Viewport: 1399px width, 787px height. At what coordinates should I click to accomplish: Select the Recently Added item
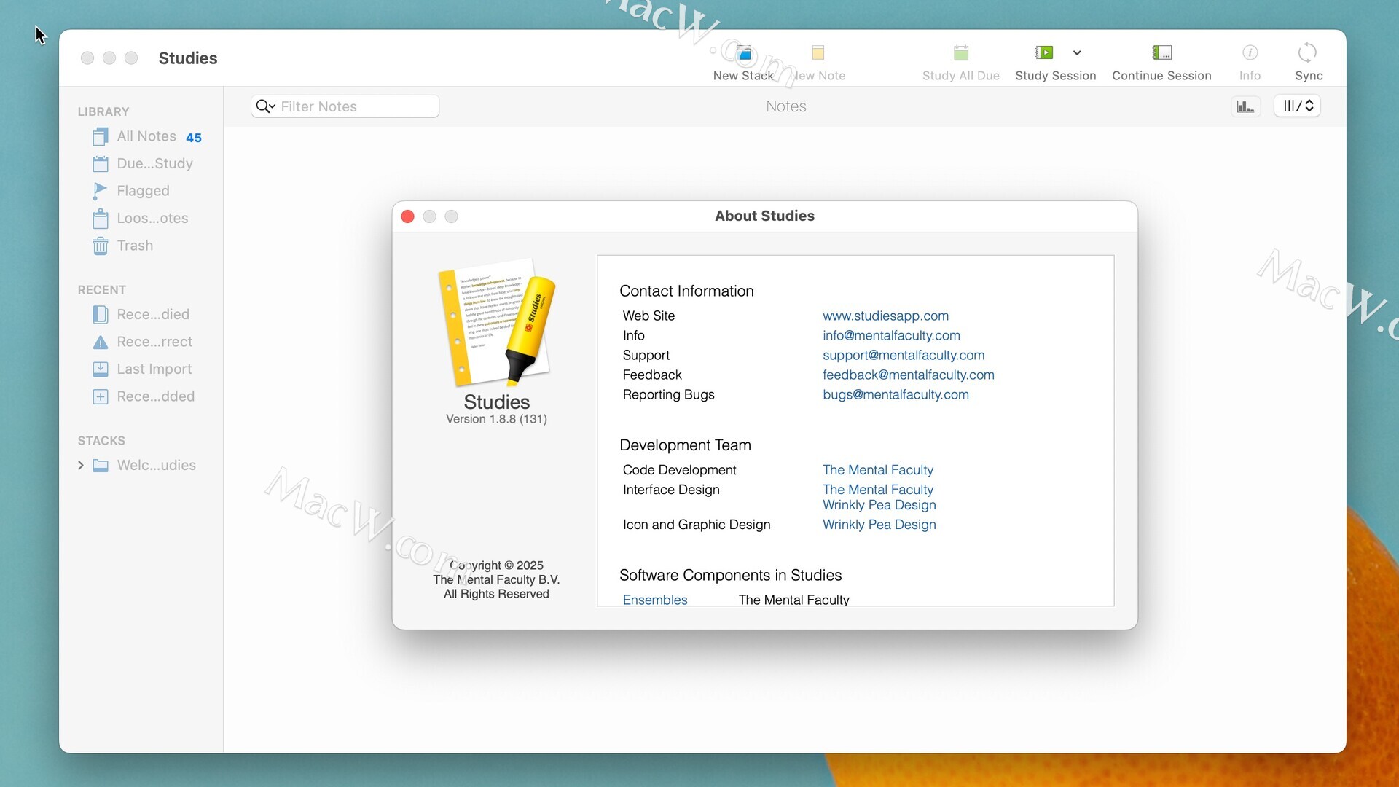[142, 396]
